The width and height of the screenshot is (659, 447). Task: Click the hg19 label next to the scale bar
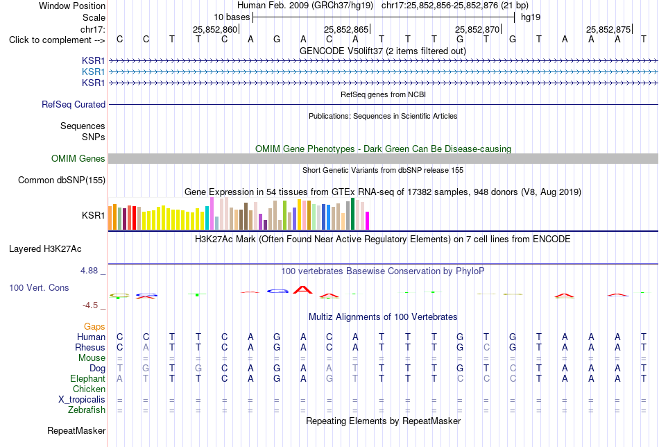tap(531, 17)
